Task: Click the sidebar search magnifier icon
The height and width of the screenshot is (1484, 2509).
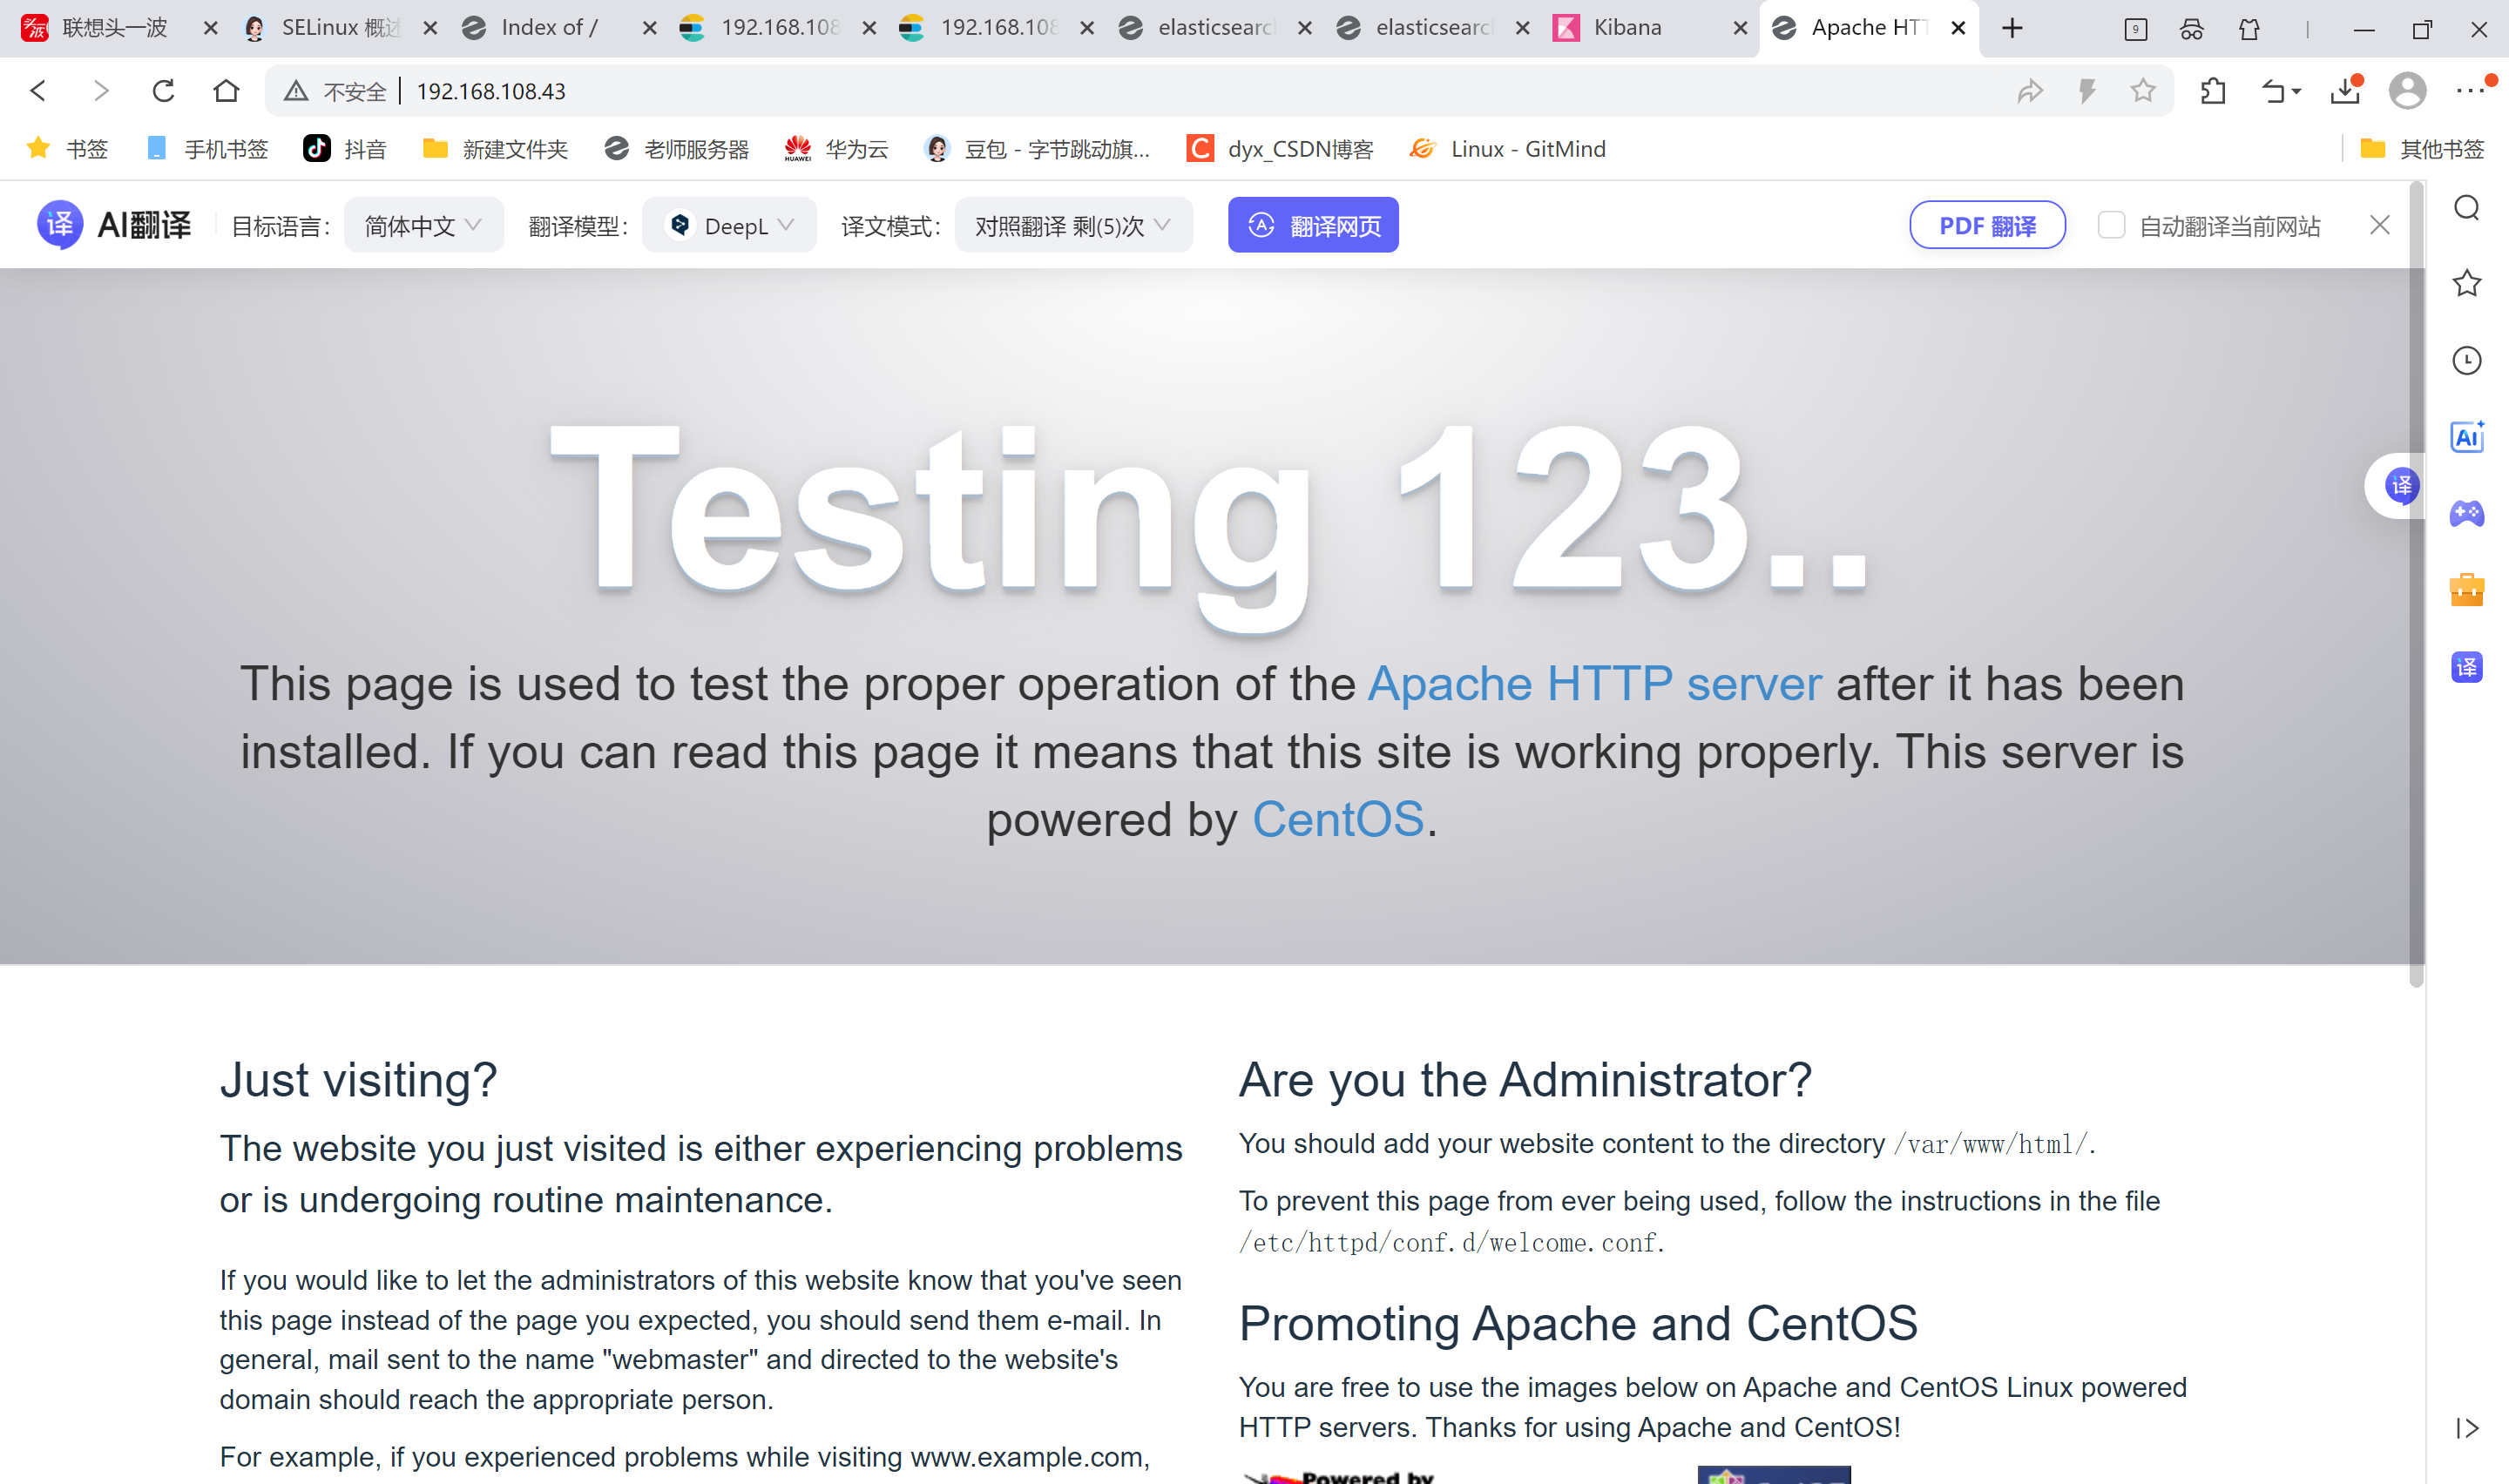Action: point(2466,208)
